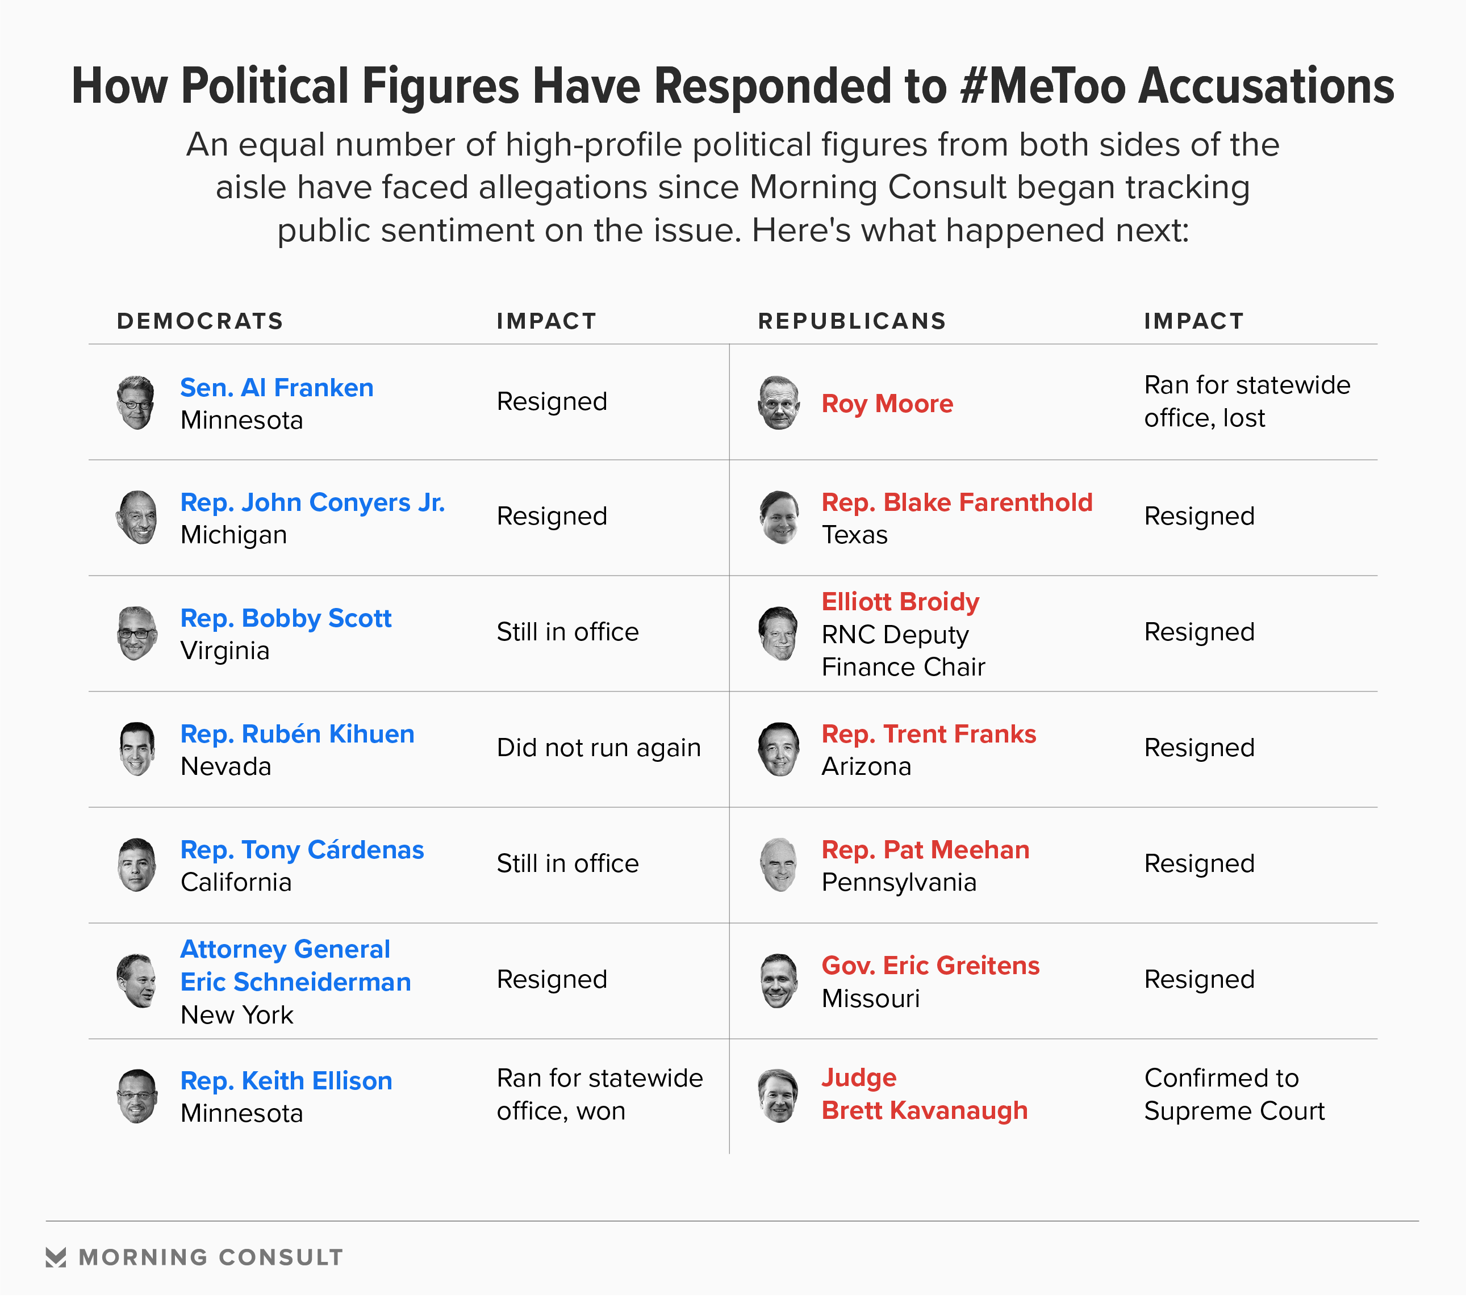Click the Morning Consult logo icon
This screenshot has width=1466, height=1296.
tap(56, 1257)
